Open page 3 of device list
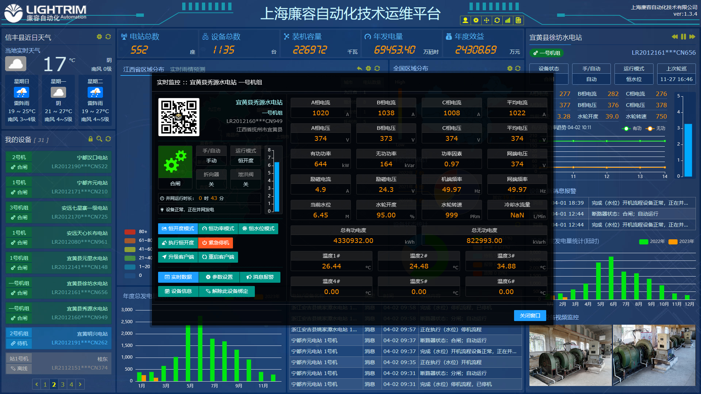The height and width of the screenshot is (394, 701). click(63, 384)
